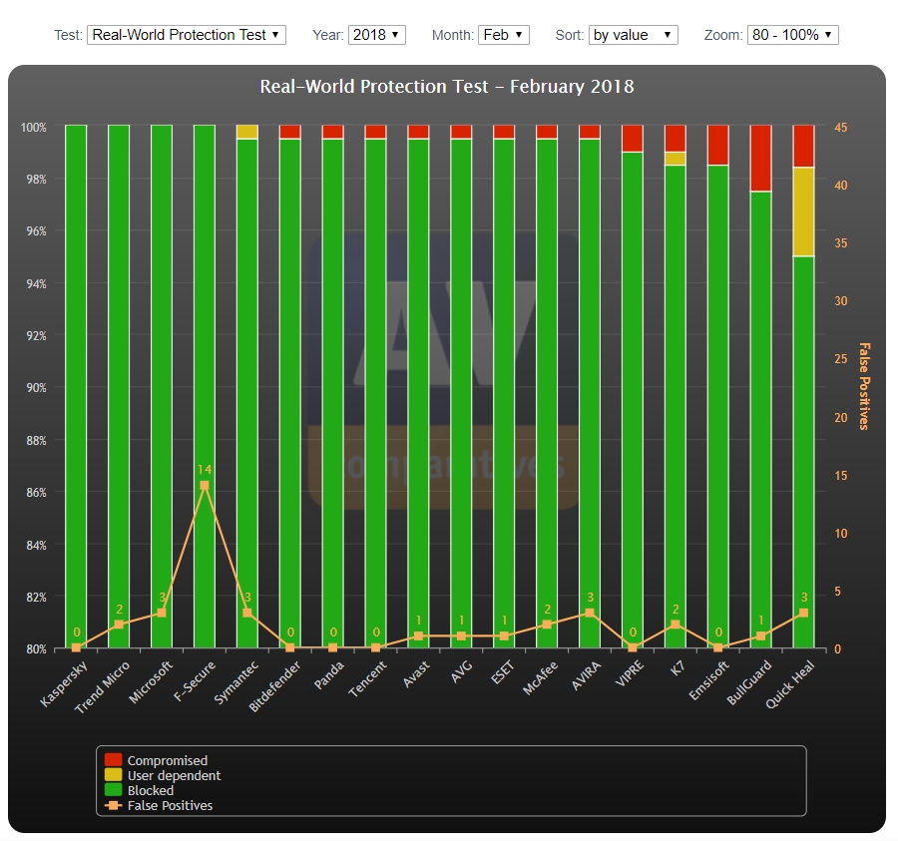Click the False Positives right axis title

[x=864, y=386]
